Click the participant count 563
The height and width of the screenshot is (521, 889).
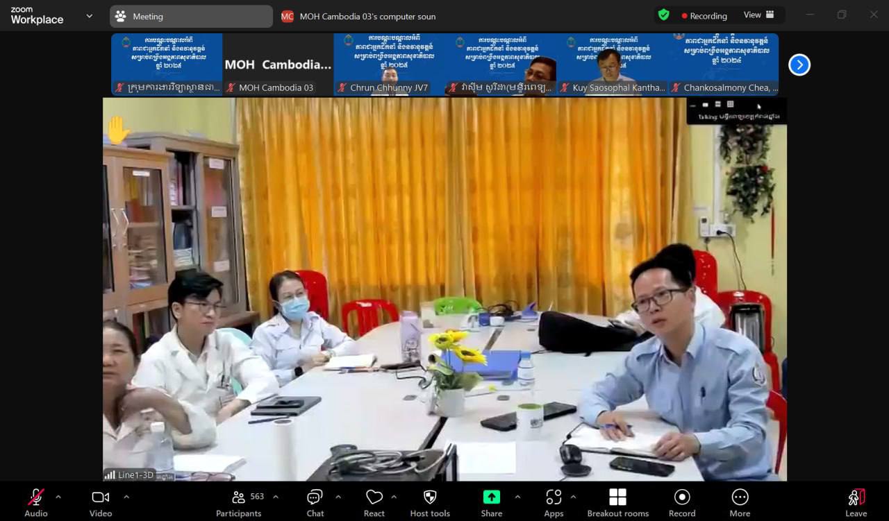257,497
